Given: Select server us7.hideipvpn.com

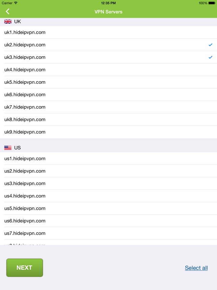Looking at the screenshot, I should [25, 233].
